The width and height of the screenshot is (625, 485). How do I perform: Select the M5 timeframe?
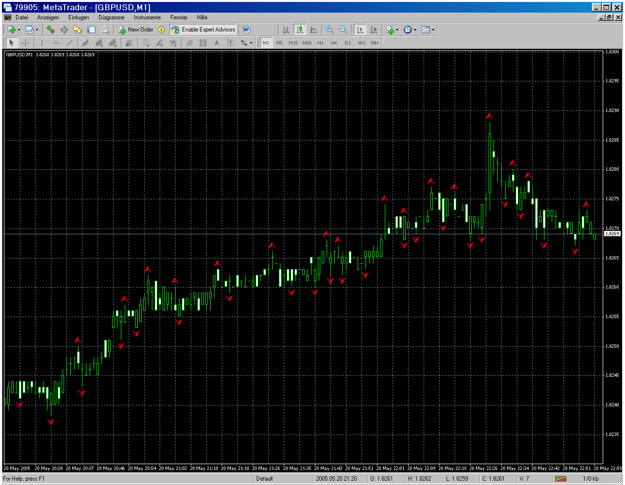[280, 43]
